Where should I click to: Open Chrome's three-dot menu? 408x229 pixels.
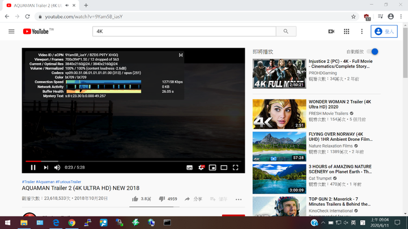401,16
